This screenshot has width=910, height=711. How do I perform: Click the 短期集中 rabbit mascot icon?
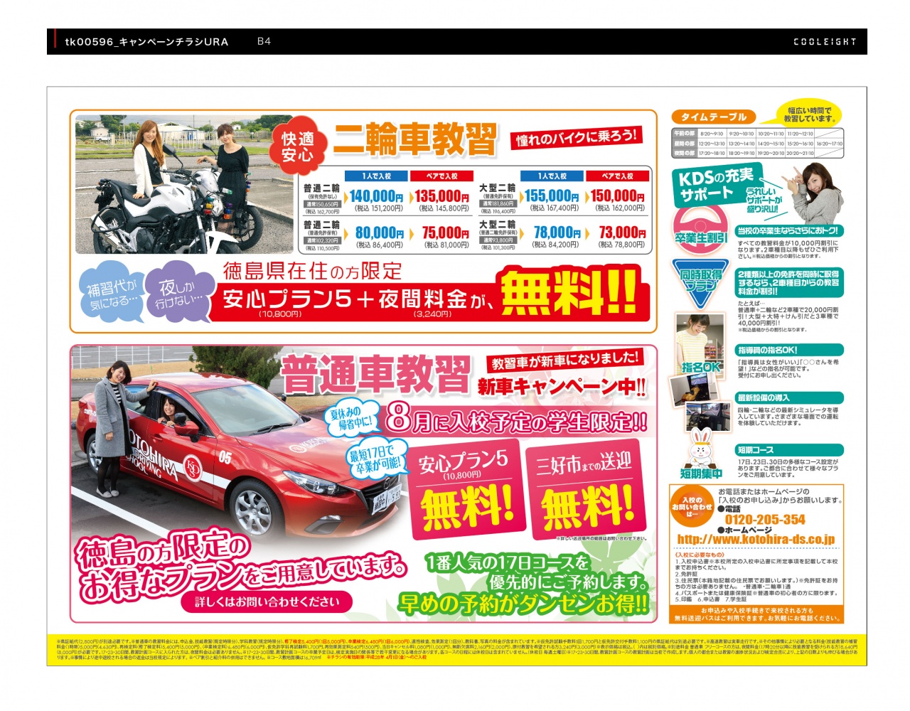[x=701, y=454]
